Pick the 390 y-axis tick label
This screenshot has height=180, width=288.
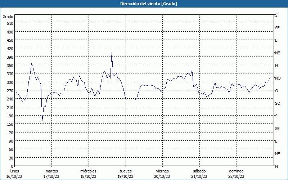click(x=10, y=57)
